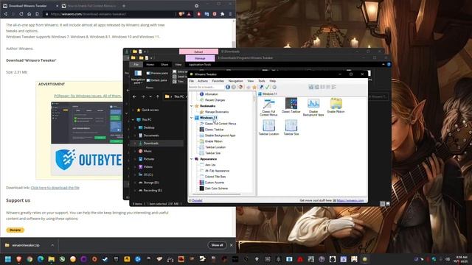The image size is (472, 265).
Task: Click the browser bookmark icon
Action: [x=37, y=14]
